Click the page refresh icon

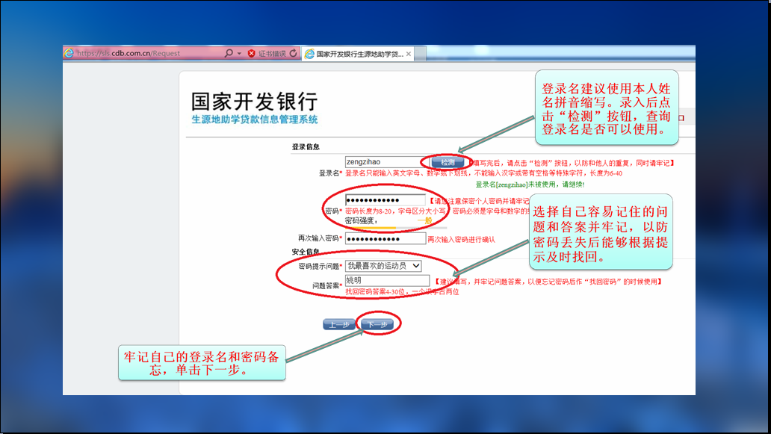pos(293,54)
